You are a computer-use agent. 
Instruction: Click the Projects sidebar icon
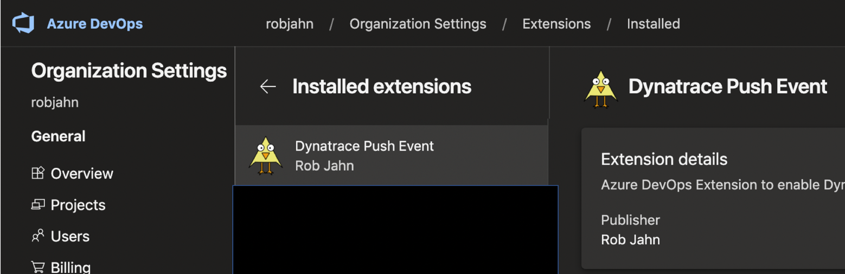(37, 205)
